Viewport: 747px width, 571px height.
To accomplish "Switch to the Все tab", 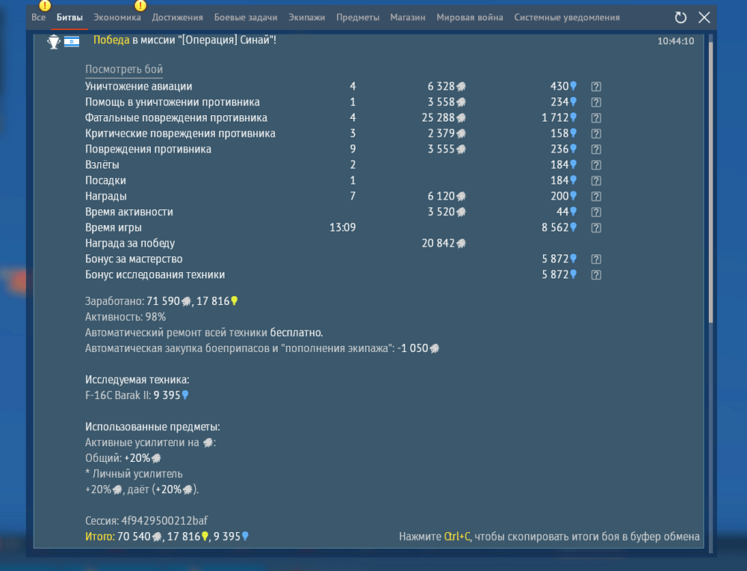I will 39,17.
